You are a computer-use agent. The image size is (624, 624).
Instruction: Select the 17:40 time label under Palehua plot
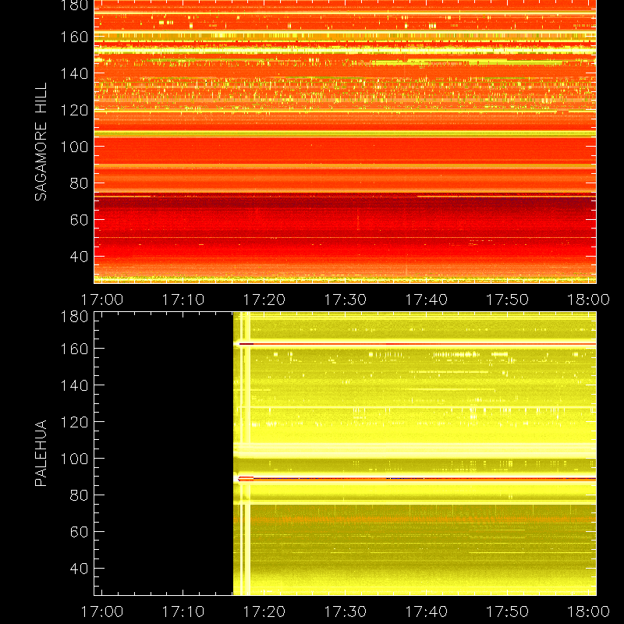point(427,612)
